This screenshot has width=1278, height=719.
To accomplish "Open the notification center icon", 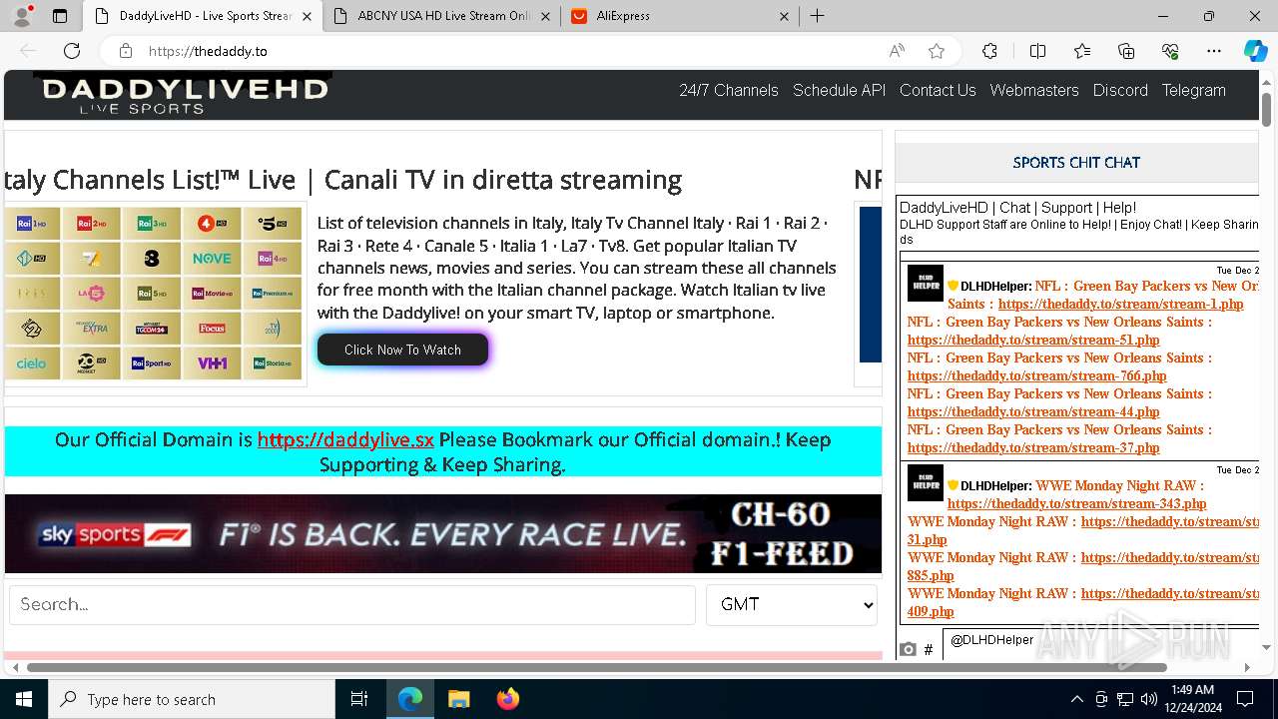I will point(1245,699).
